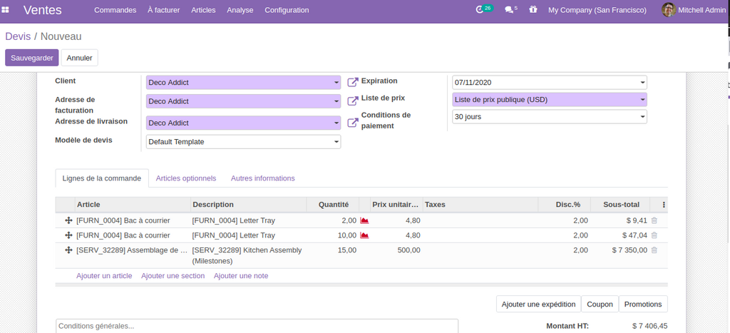This screenshot has width=730, height=333.
Task: Open the Analyse menu
Action: click(240, 10)
